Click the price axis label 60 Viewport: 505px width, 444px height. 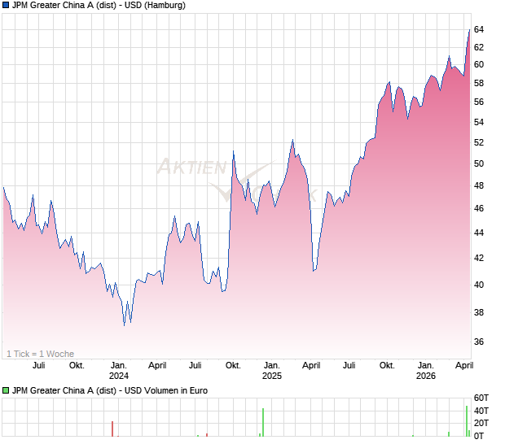click(x=479, y=64)
